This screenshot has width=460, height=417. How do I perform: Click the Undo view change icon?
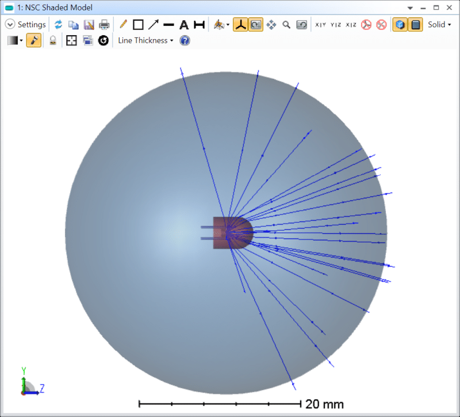tap(301, 25)
